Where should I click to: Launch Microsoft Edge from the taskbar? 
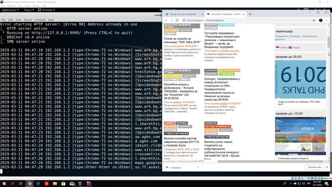[38, 183]
